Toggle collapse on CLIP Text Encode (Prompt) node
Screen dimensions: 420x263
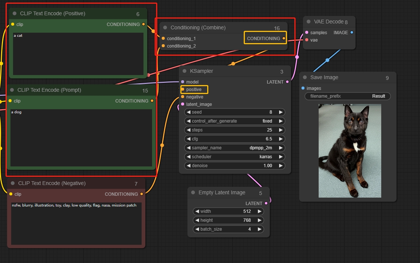[12, 90]
